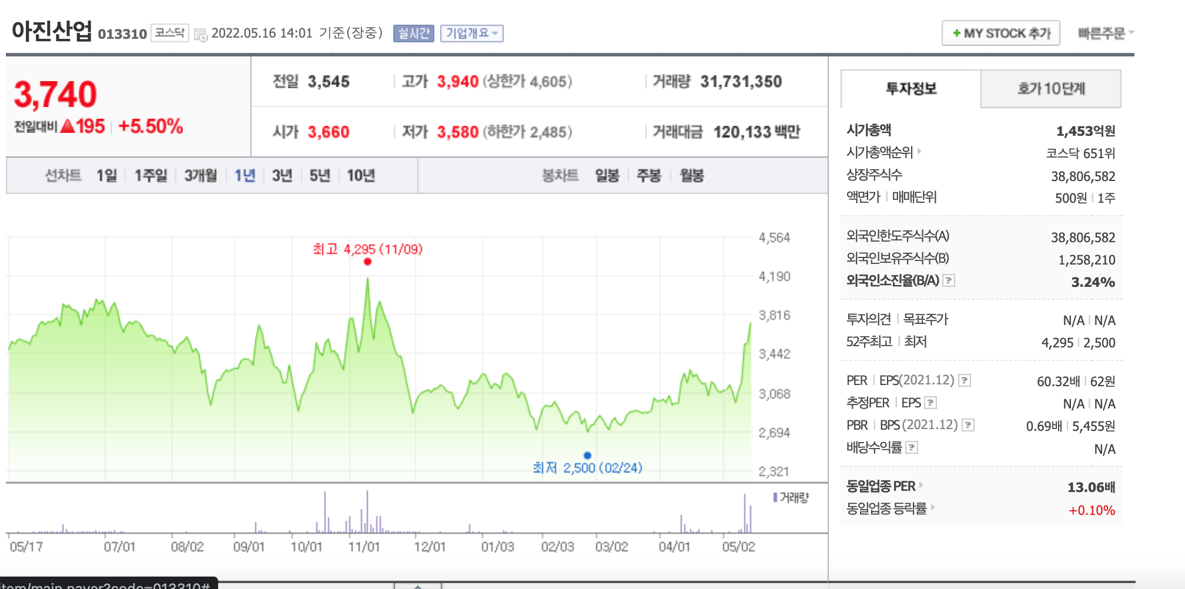The height and width of the screenshot is (589, 1185).
Task: Click the 시가총액 value 1,453억원
Action: tap(1086, 131)
